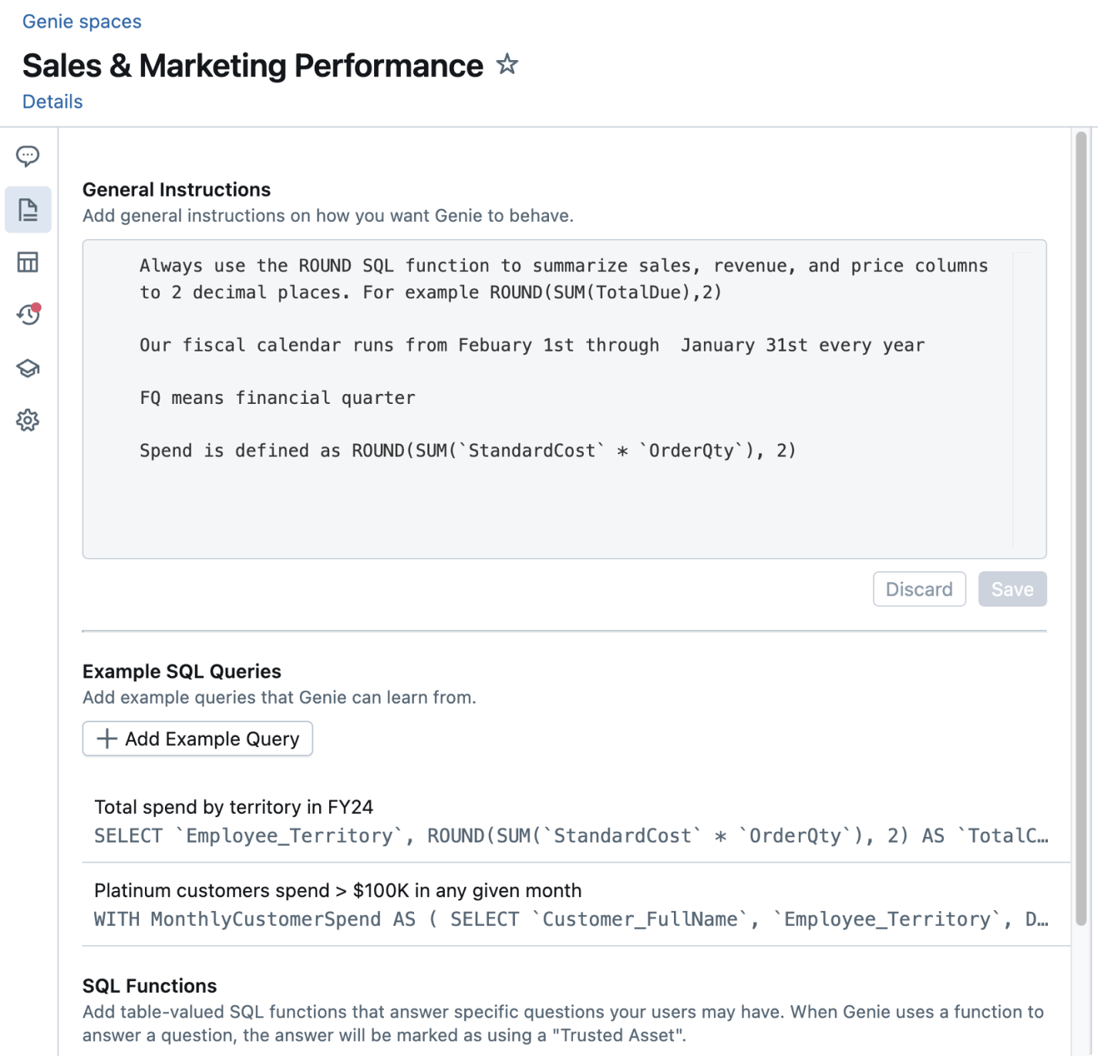Click plus icon in Add Example Query
Screen dimensions: 1098x1056
[106, 738]
